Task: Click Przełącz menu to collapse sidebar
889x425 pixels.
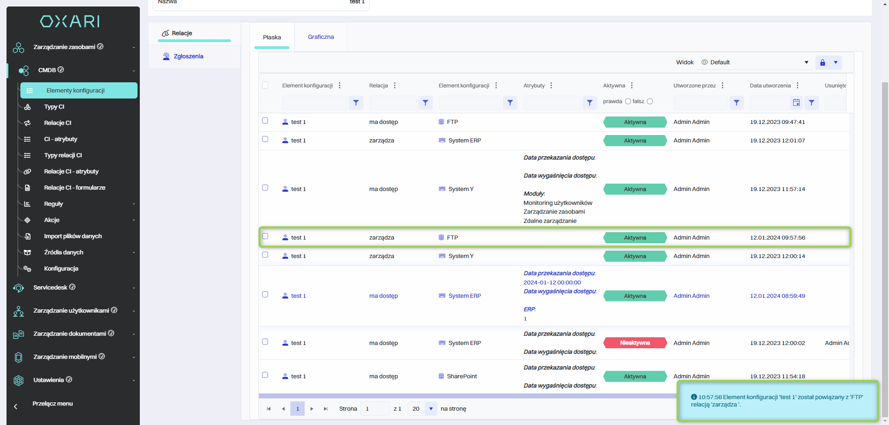Action: click(52, 404)
